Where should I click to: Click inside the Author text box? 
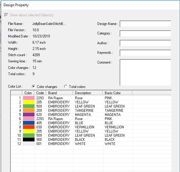(145, 43)
